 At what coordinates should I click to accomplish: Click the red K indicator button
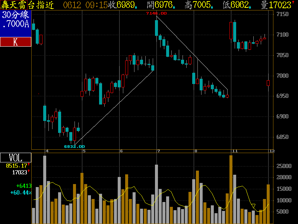pos(15,42)
